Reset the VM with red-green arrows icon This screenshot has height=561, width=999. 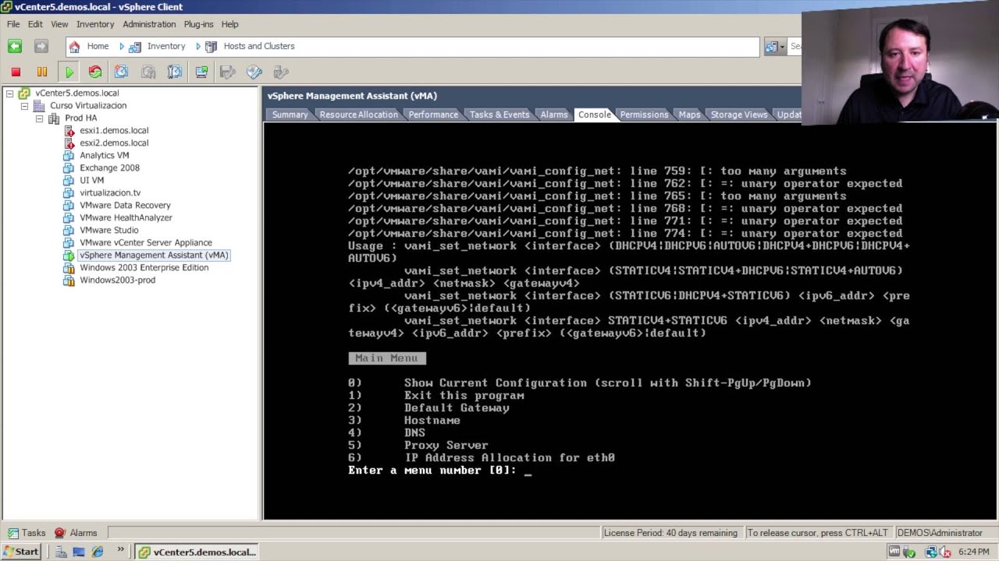95,72
